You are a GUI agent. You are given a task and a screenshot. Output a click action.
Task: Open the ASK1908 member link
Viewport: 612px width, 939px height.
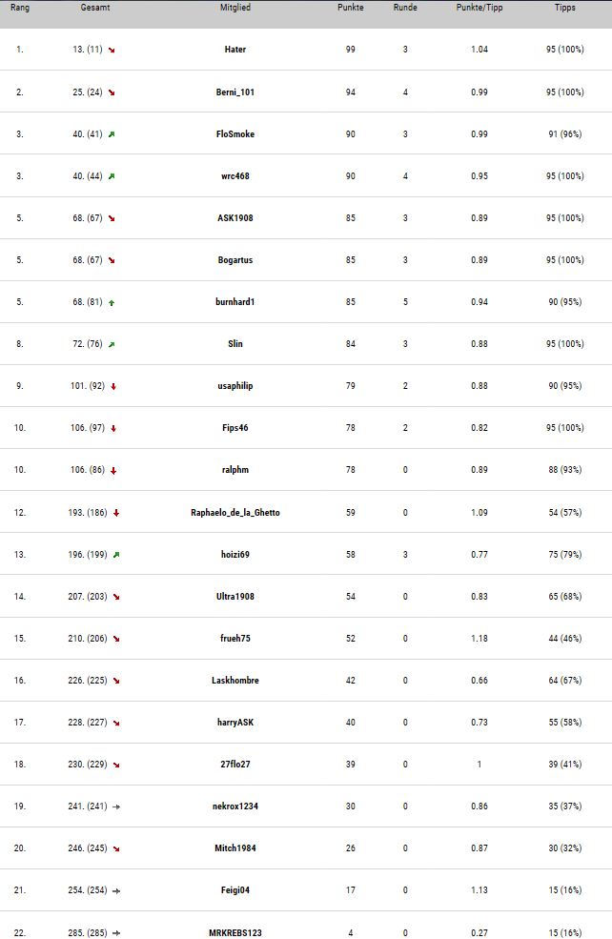235,218
